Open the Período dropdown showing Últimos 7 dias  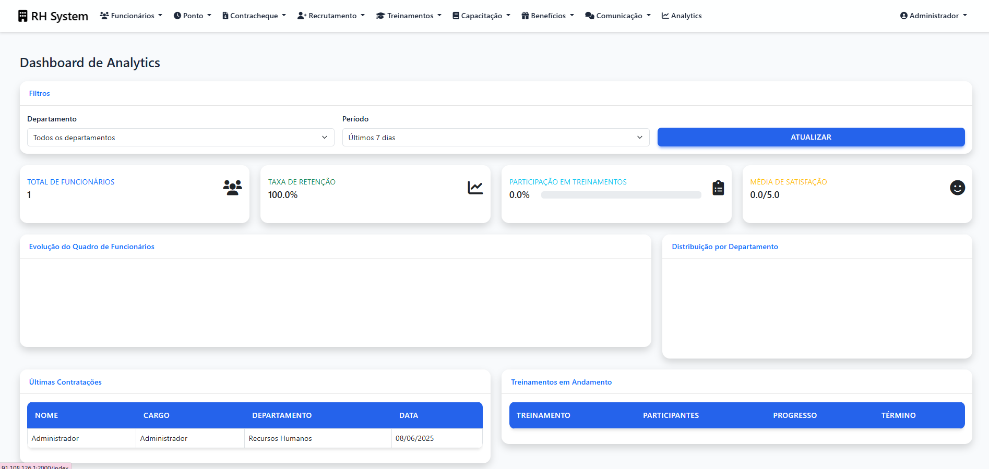pos(495,138)
